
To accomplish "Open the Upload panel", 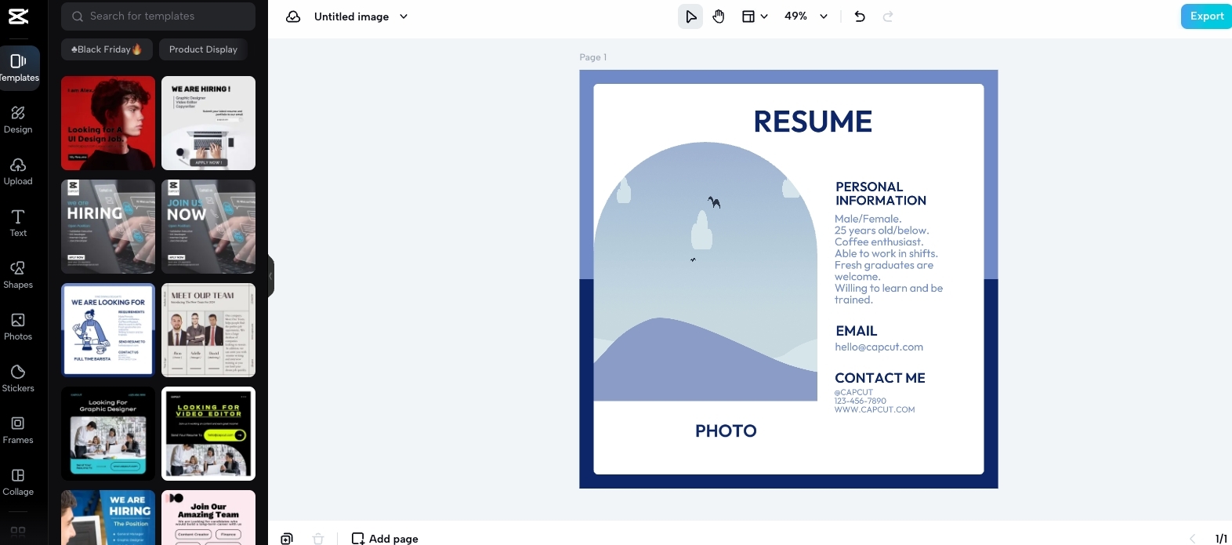I will click(x=18, y=171).
